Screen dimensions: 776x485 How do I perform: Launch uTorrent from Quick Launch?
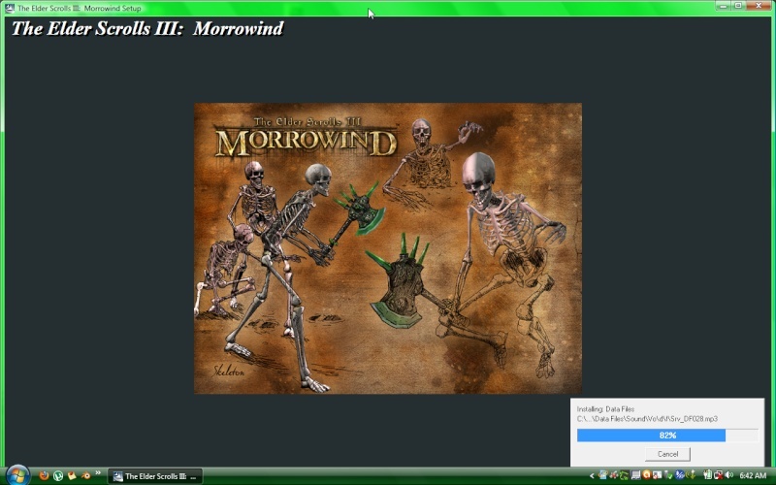(x=57, y=475)
